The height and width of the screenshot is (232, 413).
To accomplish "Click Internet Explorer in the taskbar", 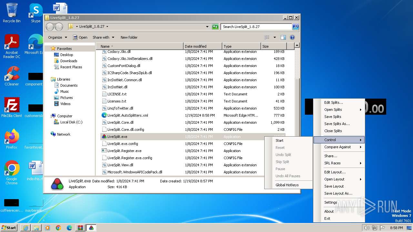I will pos(25,228).
